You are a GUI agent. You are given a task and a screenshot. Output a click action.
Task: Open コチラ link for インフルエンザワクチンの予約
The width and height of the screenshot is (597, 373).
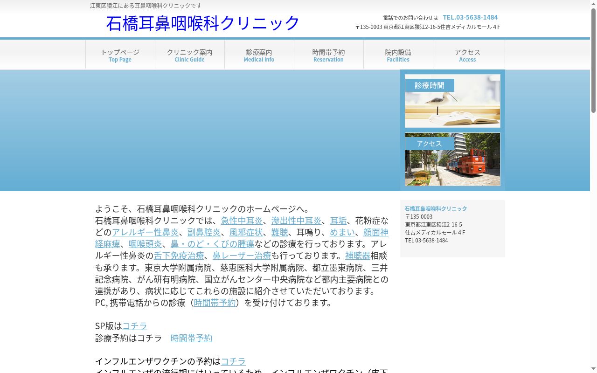[233, 361]
